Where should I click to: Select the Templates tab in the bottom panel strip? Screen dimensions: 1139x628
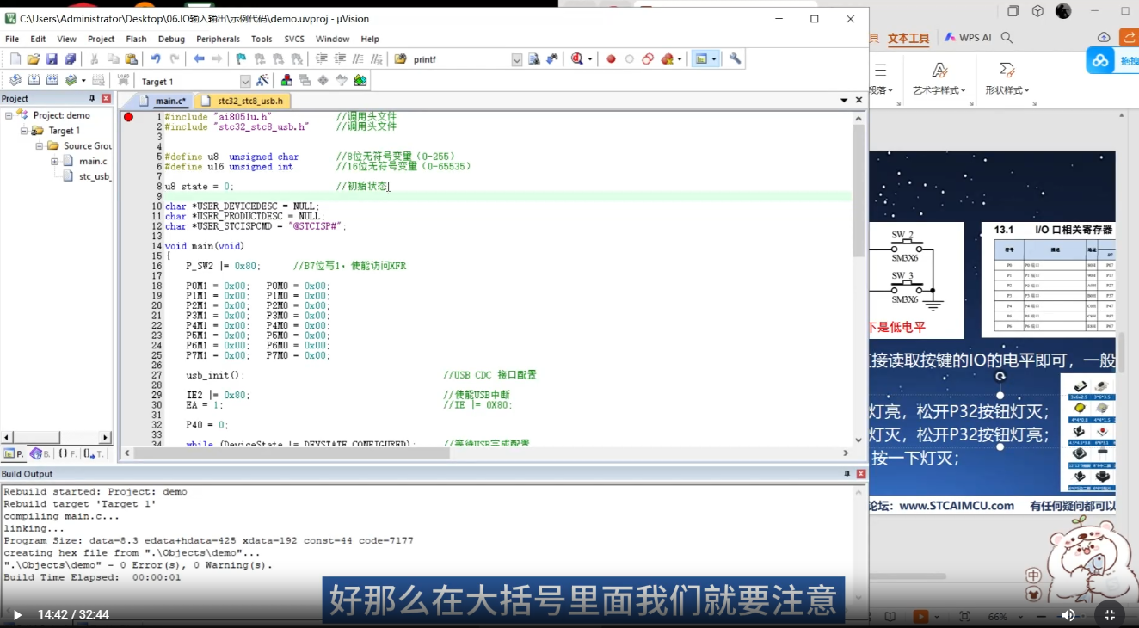94,453
